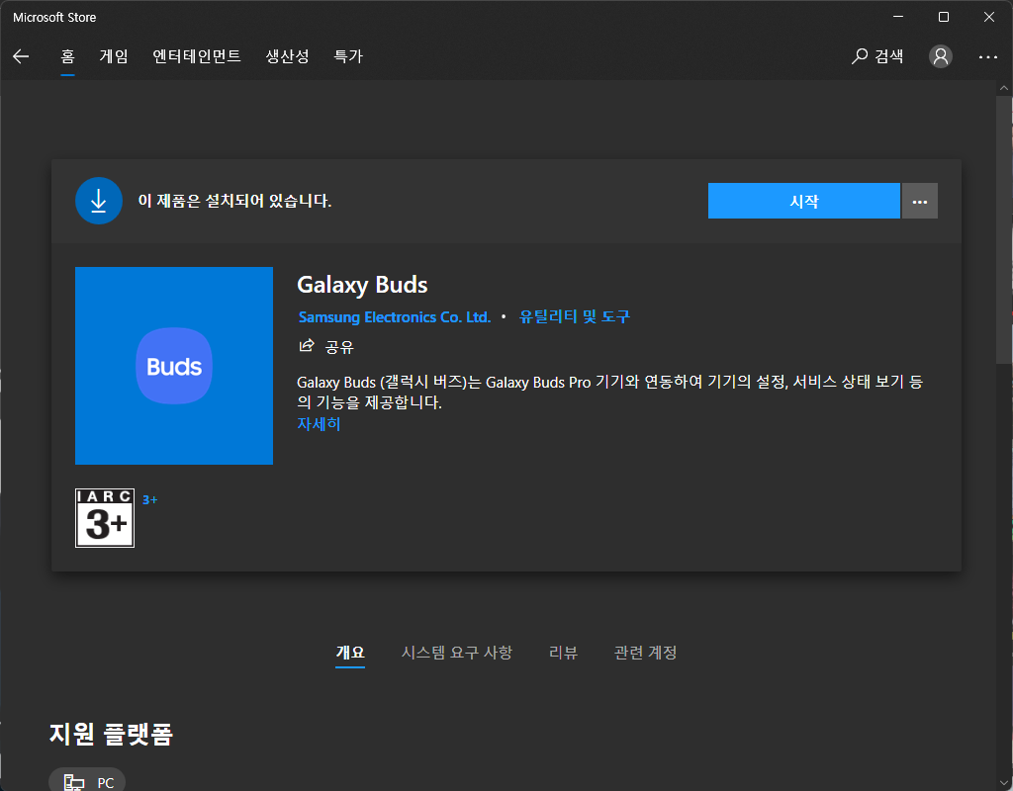Open the 리뷰 reviews tab
The image size is (1013, 791).
tap(563, 653)
